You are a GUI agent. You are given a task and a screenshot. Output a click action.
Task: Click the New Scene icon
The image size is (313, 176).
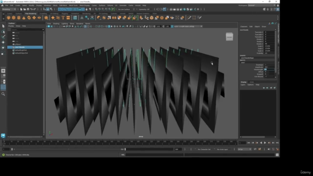tap(21, 9)
